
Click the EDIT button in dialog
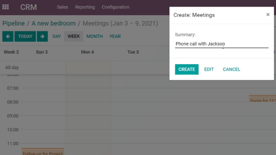(x=209, y=69)
